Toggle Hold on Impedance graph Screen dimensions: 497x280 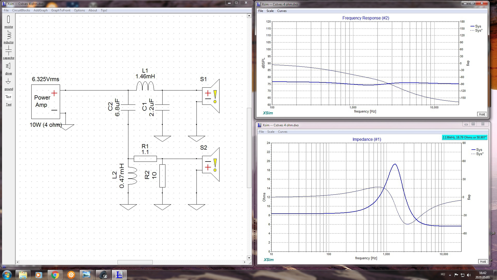(x=483, y=261)
